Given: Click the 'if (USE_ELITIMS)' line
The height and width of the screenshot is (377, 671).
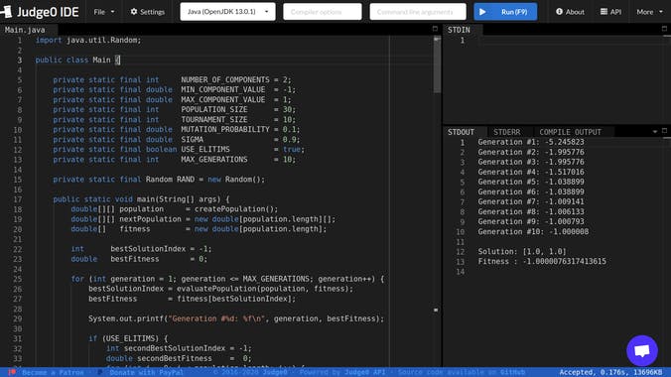Looking at the screenshot, I should click(x=128, y=338).
